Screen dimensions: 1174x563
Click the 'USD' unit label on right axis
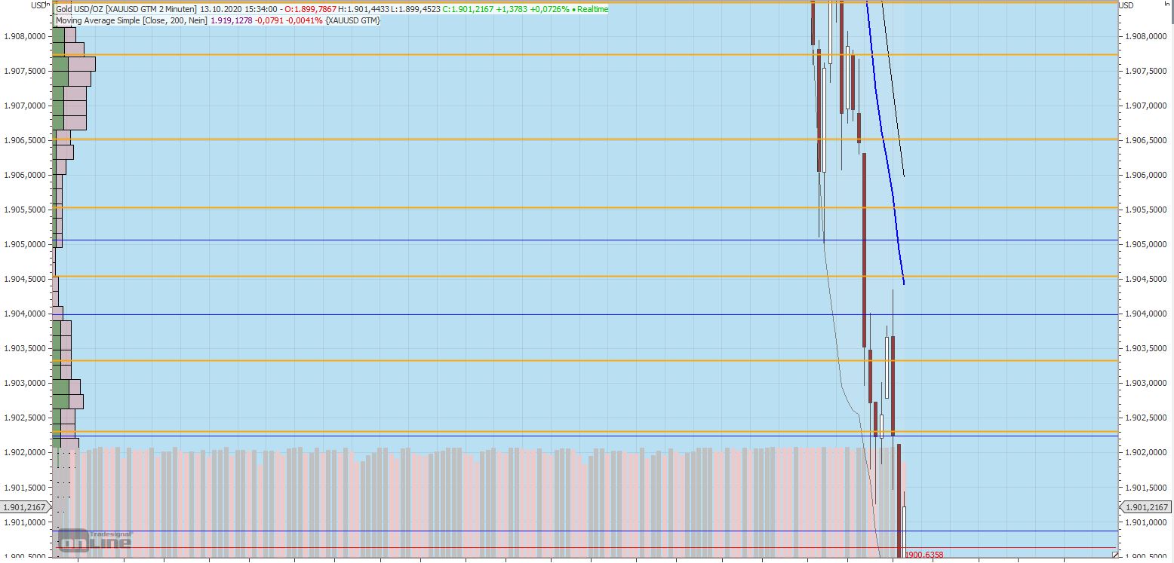point(1126,5)
